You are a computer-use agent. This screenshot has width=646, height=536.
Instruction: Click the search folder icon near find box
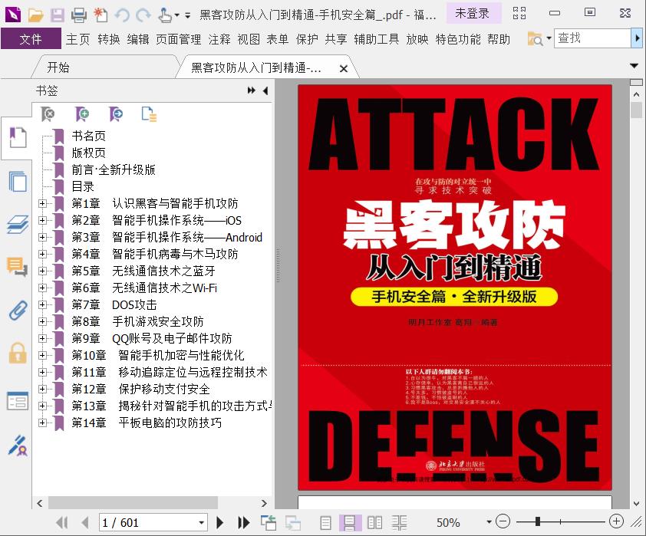[536, 39]
